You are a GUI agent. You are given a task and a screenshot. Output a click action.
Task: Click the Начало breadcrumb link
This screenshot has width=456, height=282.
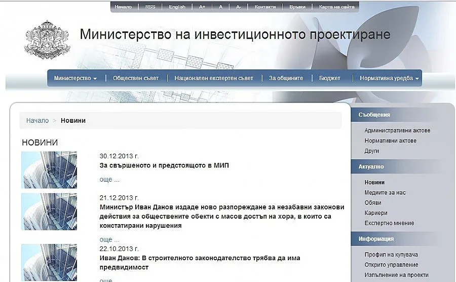(x=37, y=121)
